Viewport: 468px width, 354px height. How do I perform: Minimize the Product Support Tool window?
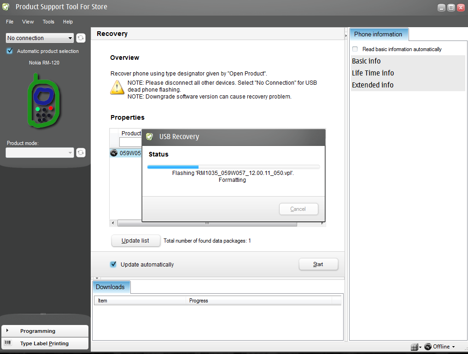tap(441, 8)
